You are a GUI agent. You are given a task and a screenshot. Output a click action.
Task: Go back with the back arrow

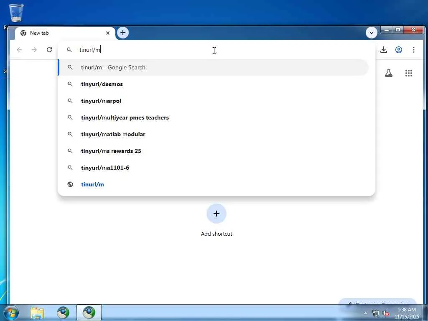[19, 50]
